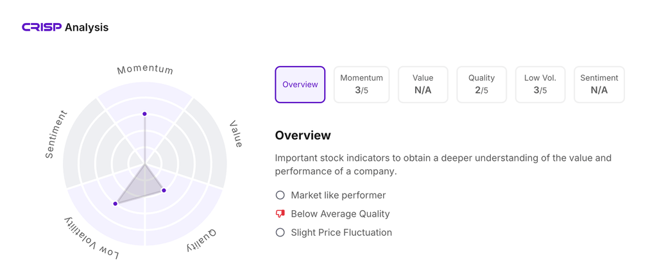The width and height of the screenshot is (657, 273).
Task: Click the CRISP logo
Action: [x=42, y=27]
